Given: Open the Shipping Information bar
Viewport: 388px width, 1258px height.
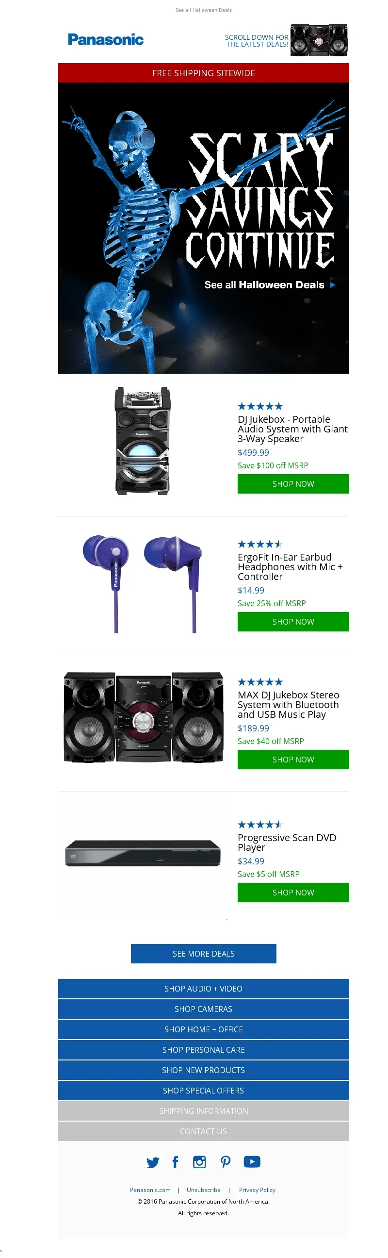Looking at the screenshot, I should (x=204, y=1111).
